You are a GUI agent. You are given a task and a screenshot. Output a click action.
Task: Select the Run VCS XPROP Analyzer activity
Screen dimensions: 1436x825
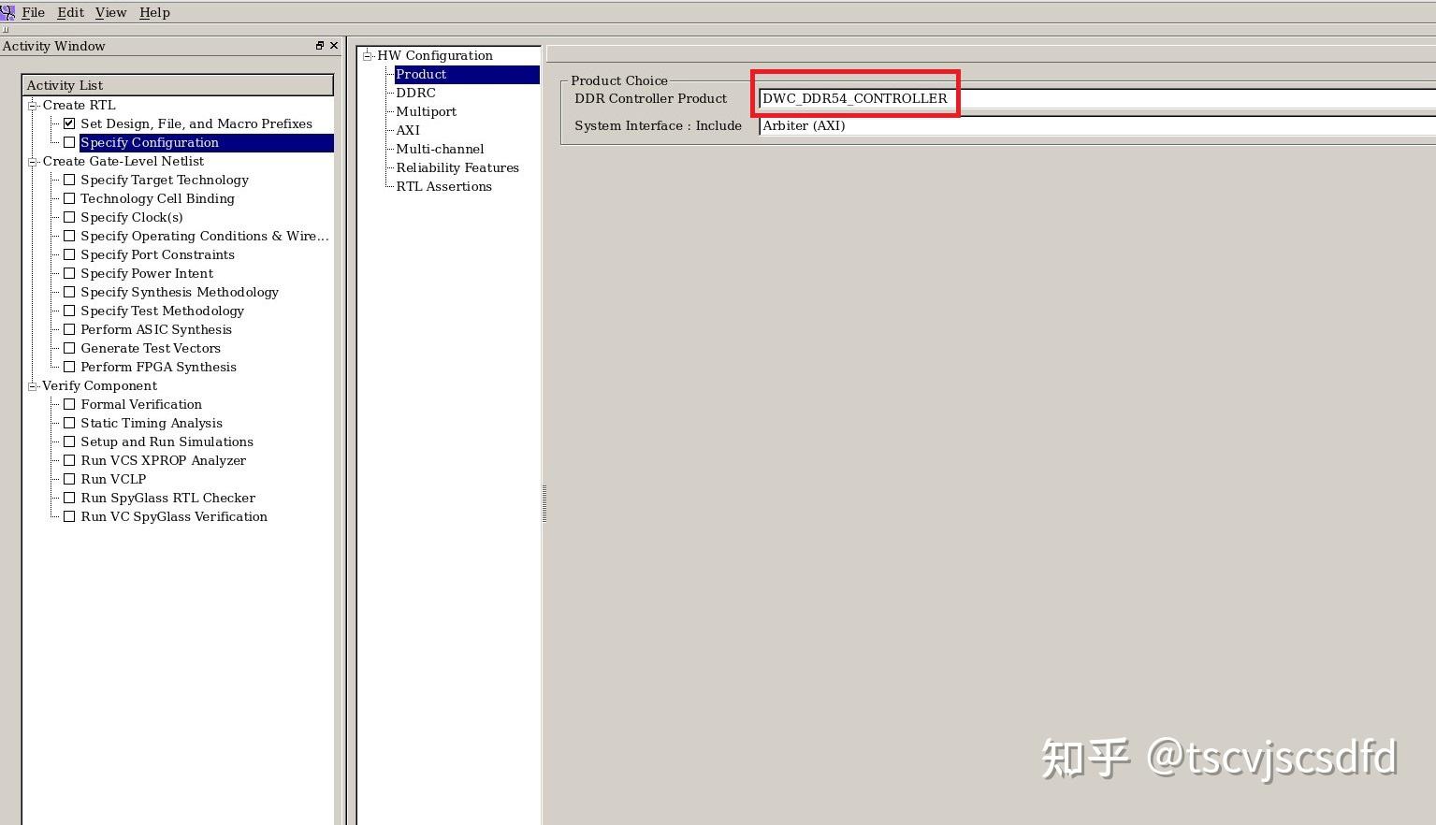tap(163, 460)
